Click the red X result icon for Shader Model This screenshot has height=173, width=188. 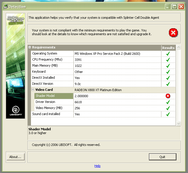168,96
